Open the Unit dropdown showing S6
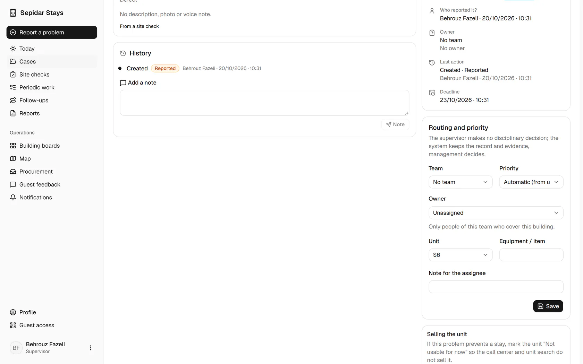 coord(461,255)
